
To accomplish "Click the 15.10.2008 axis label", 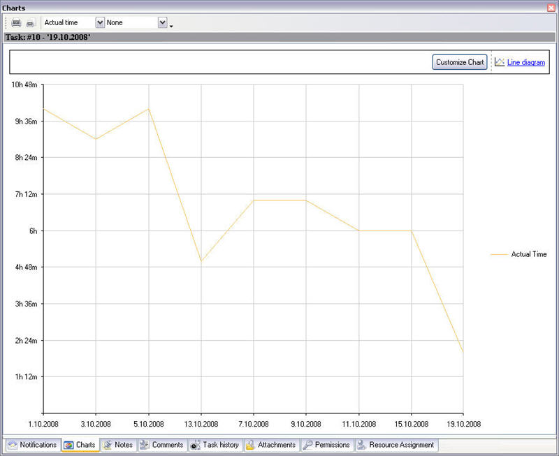I will tap(412, 424).
